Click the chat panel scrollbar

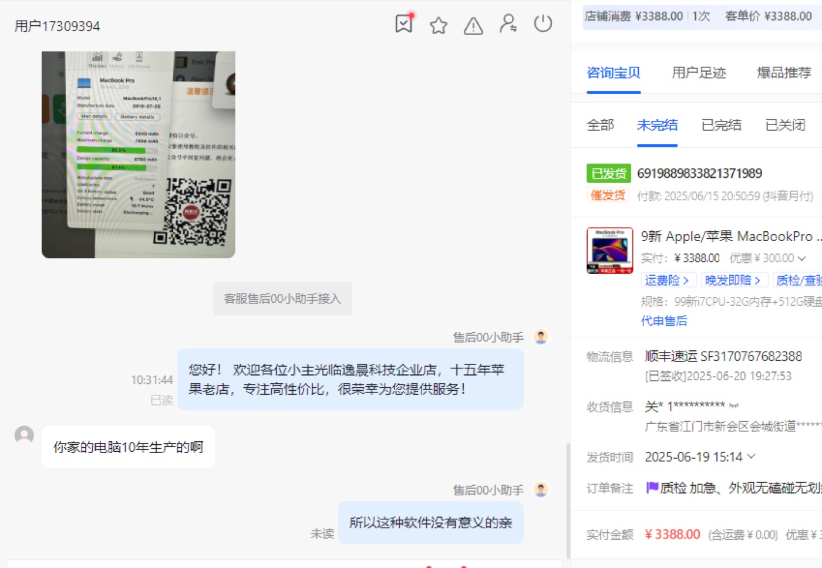click(568, 500)
